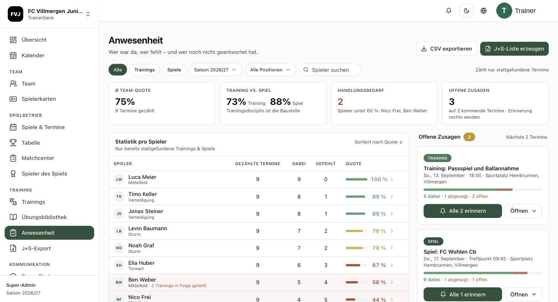Screen dimensions: 558x302
Task: Click the Trainer avatar icon
Action: click(x=504, y=11)
